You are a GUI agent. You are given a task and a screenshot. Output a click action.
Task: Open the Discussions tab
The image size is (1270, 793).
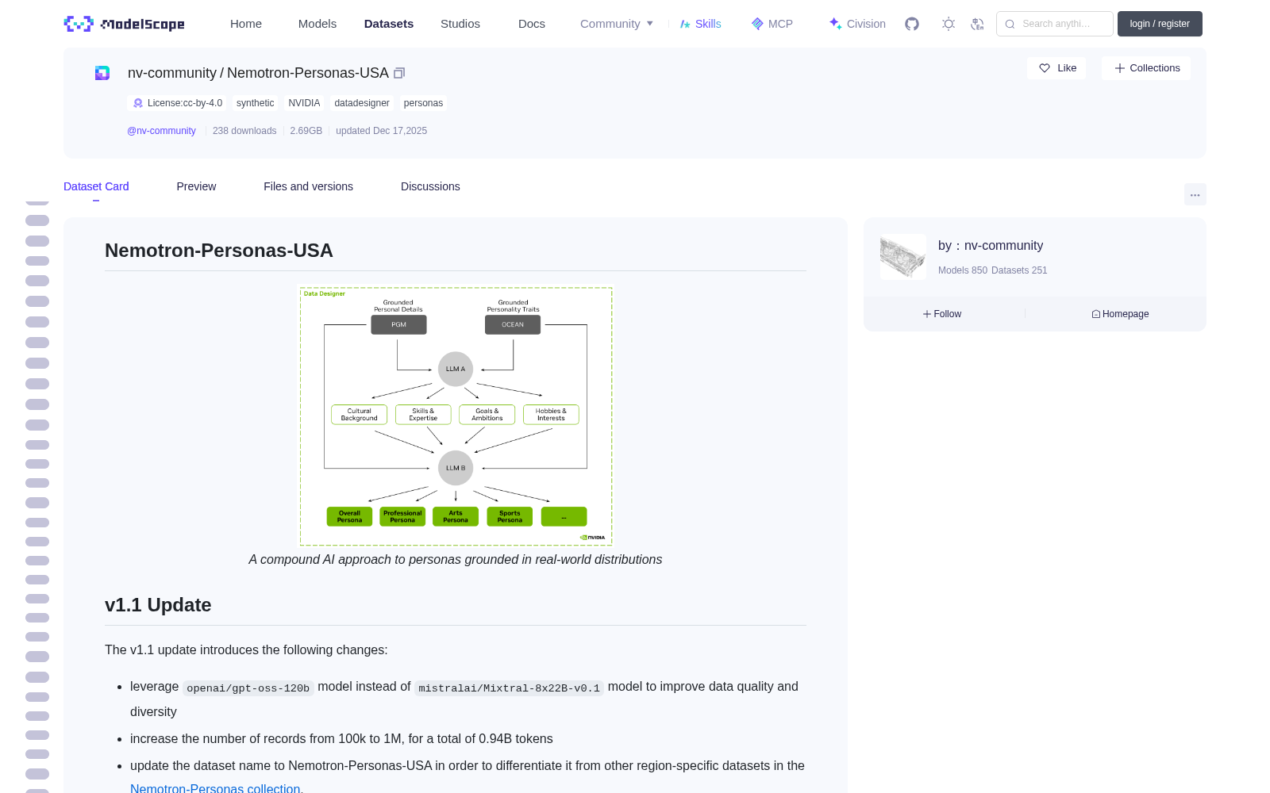(430, 186)
